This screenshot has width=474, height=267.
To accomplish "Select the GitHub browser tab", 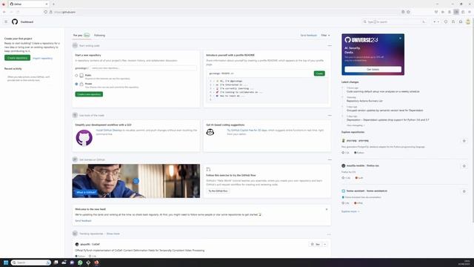I will [x=29, y=4].
